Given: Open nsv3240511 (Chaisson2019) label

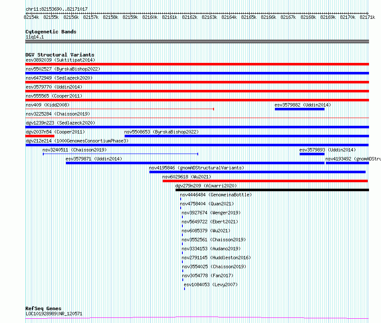Looking at the screenshot, I should 74,150.
